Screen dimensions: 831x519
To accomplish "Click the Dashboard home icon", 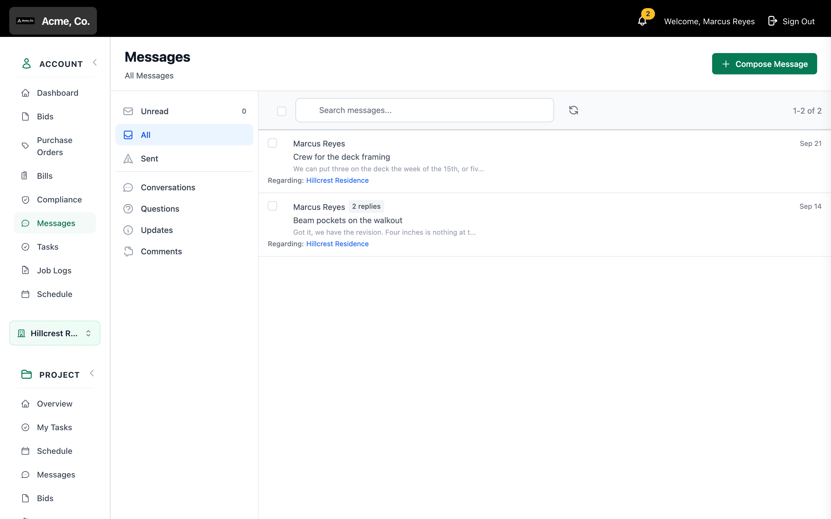I will (x=25, y=93).
